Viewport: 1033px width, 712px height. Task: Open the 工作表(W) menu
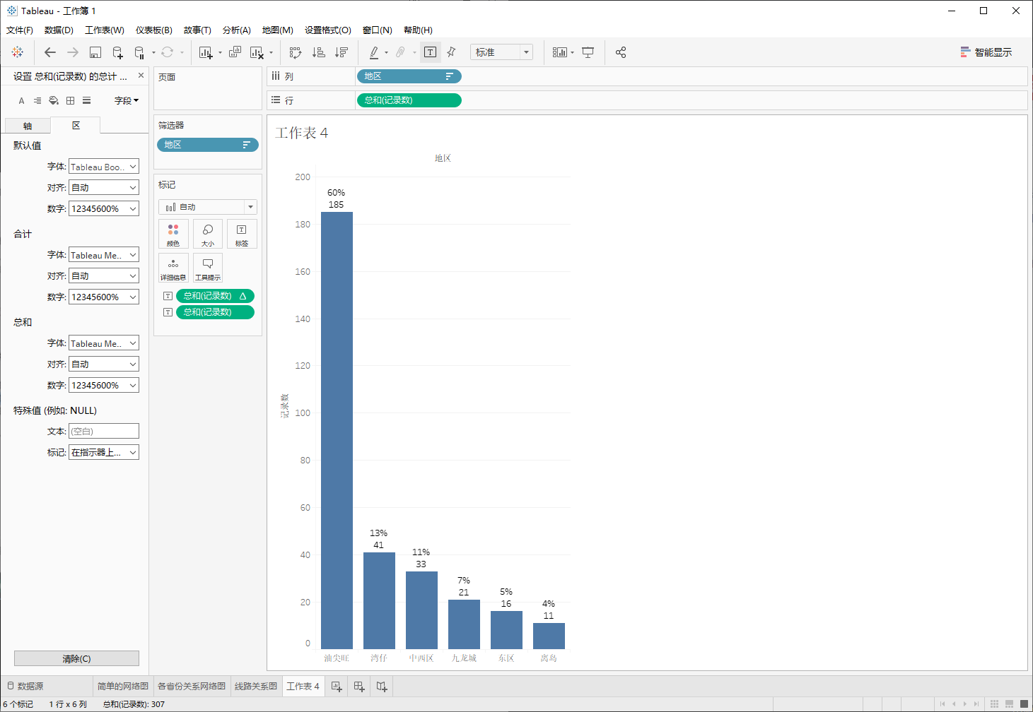coord(105,30)
